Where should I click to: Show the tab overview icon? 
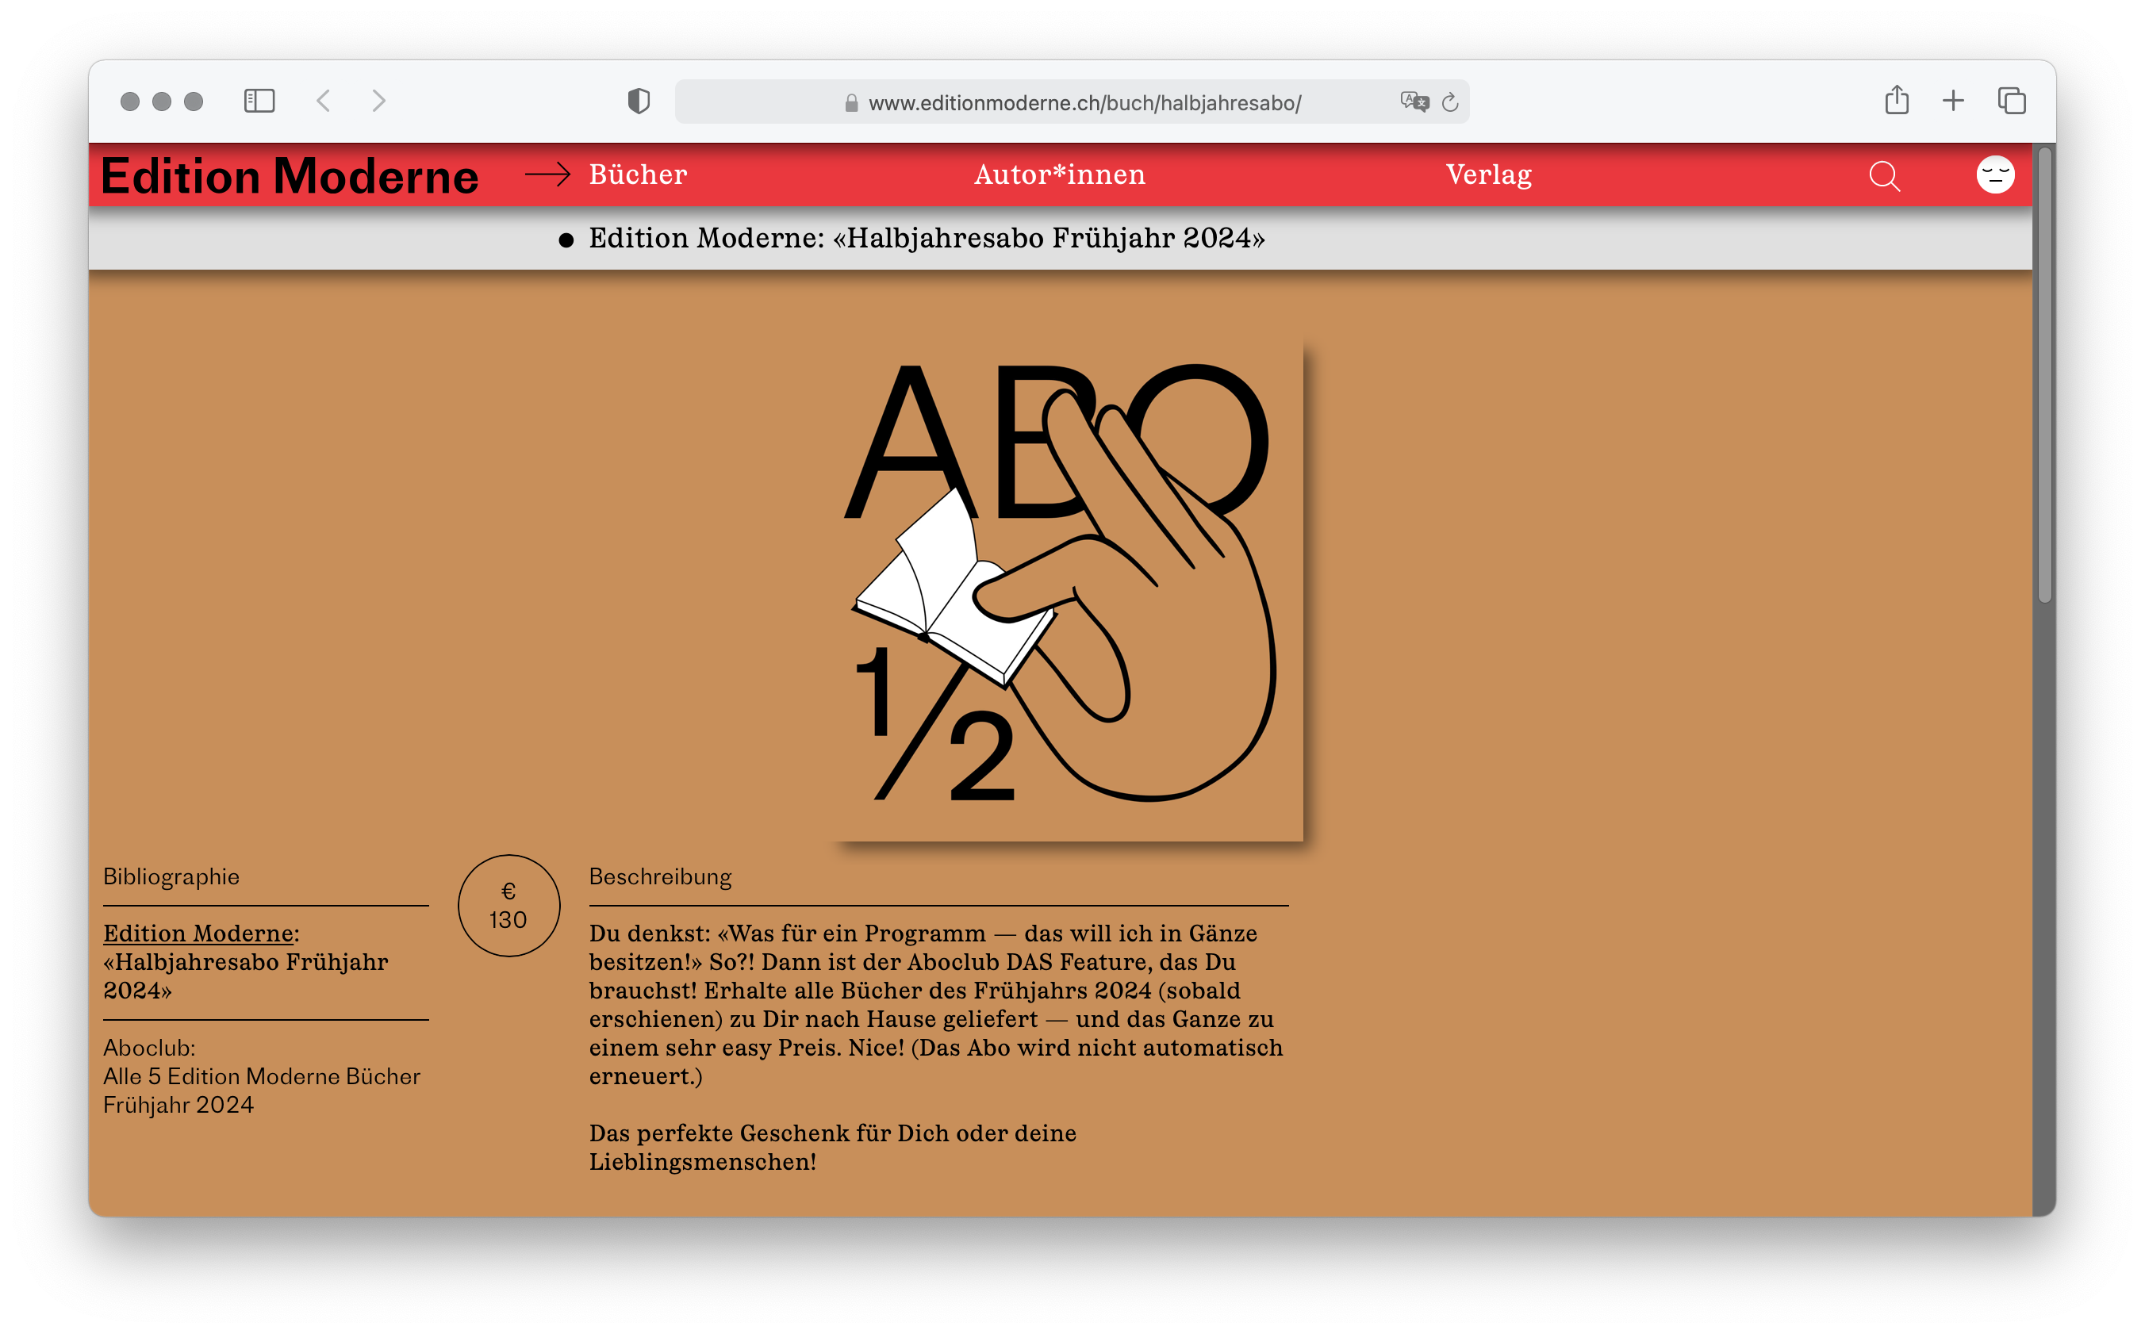(x=2012, y=101)
